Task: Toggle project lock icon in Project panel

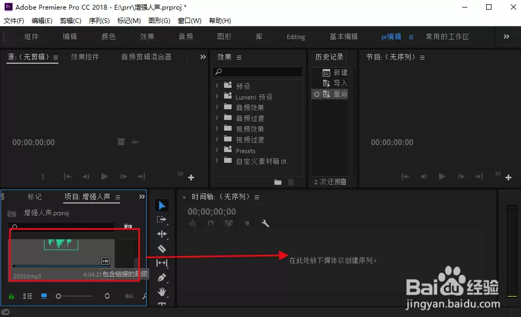Action: tap(11, 296)
